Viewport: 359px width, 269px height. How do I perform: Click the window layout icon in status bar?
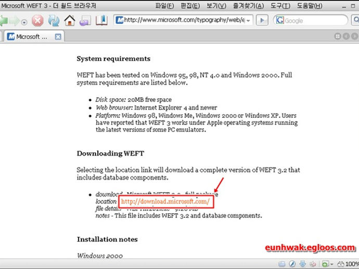pos(282,264)
